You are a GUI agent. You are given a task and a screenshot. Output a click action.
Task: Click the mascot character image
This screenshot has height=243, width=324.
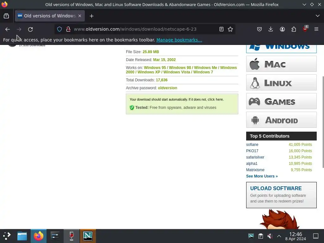coord(279,219)
